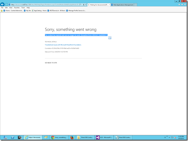
Task: Click the URL address field
Action: (45, 4)
